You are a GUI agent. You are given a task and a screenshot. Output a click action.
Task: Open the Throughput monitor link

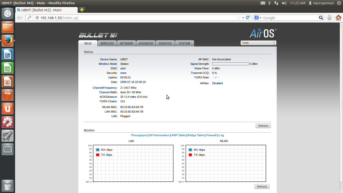(x=139, y=135)
